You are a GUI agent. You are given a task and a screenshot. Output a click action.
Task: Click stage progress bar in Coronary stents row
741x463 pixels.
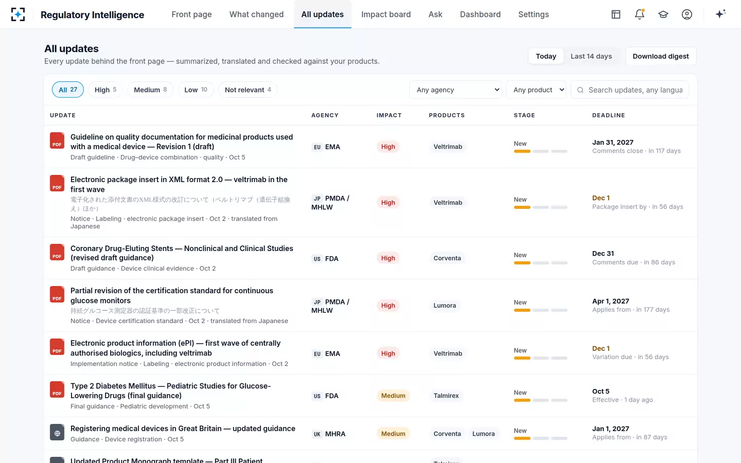pyautogui.click(x=540, y=263)
